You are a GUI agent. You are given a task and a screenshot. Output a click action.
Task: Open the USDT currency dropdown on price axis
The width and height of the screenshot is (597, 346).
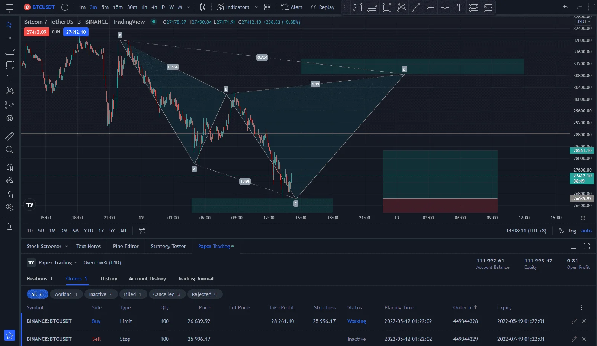583,22
